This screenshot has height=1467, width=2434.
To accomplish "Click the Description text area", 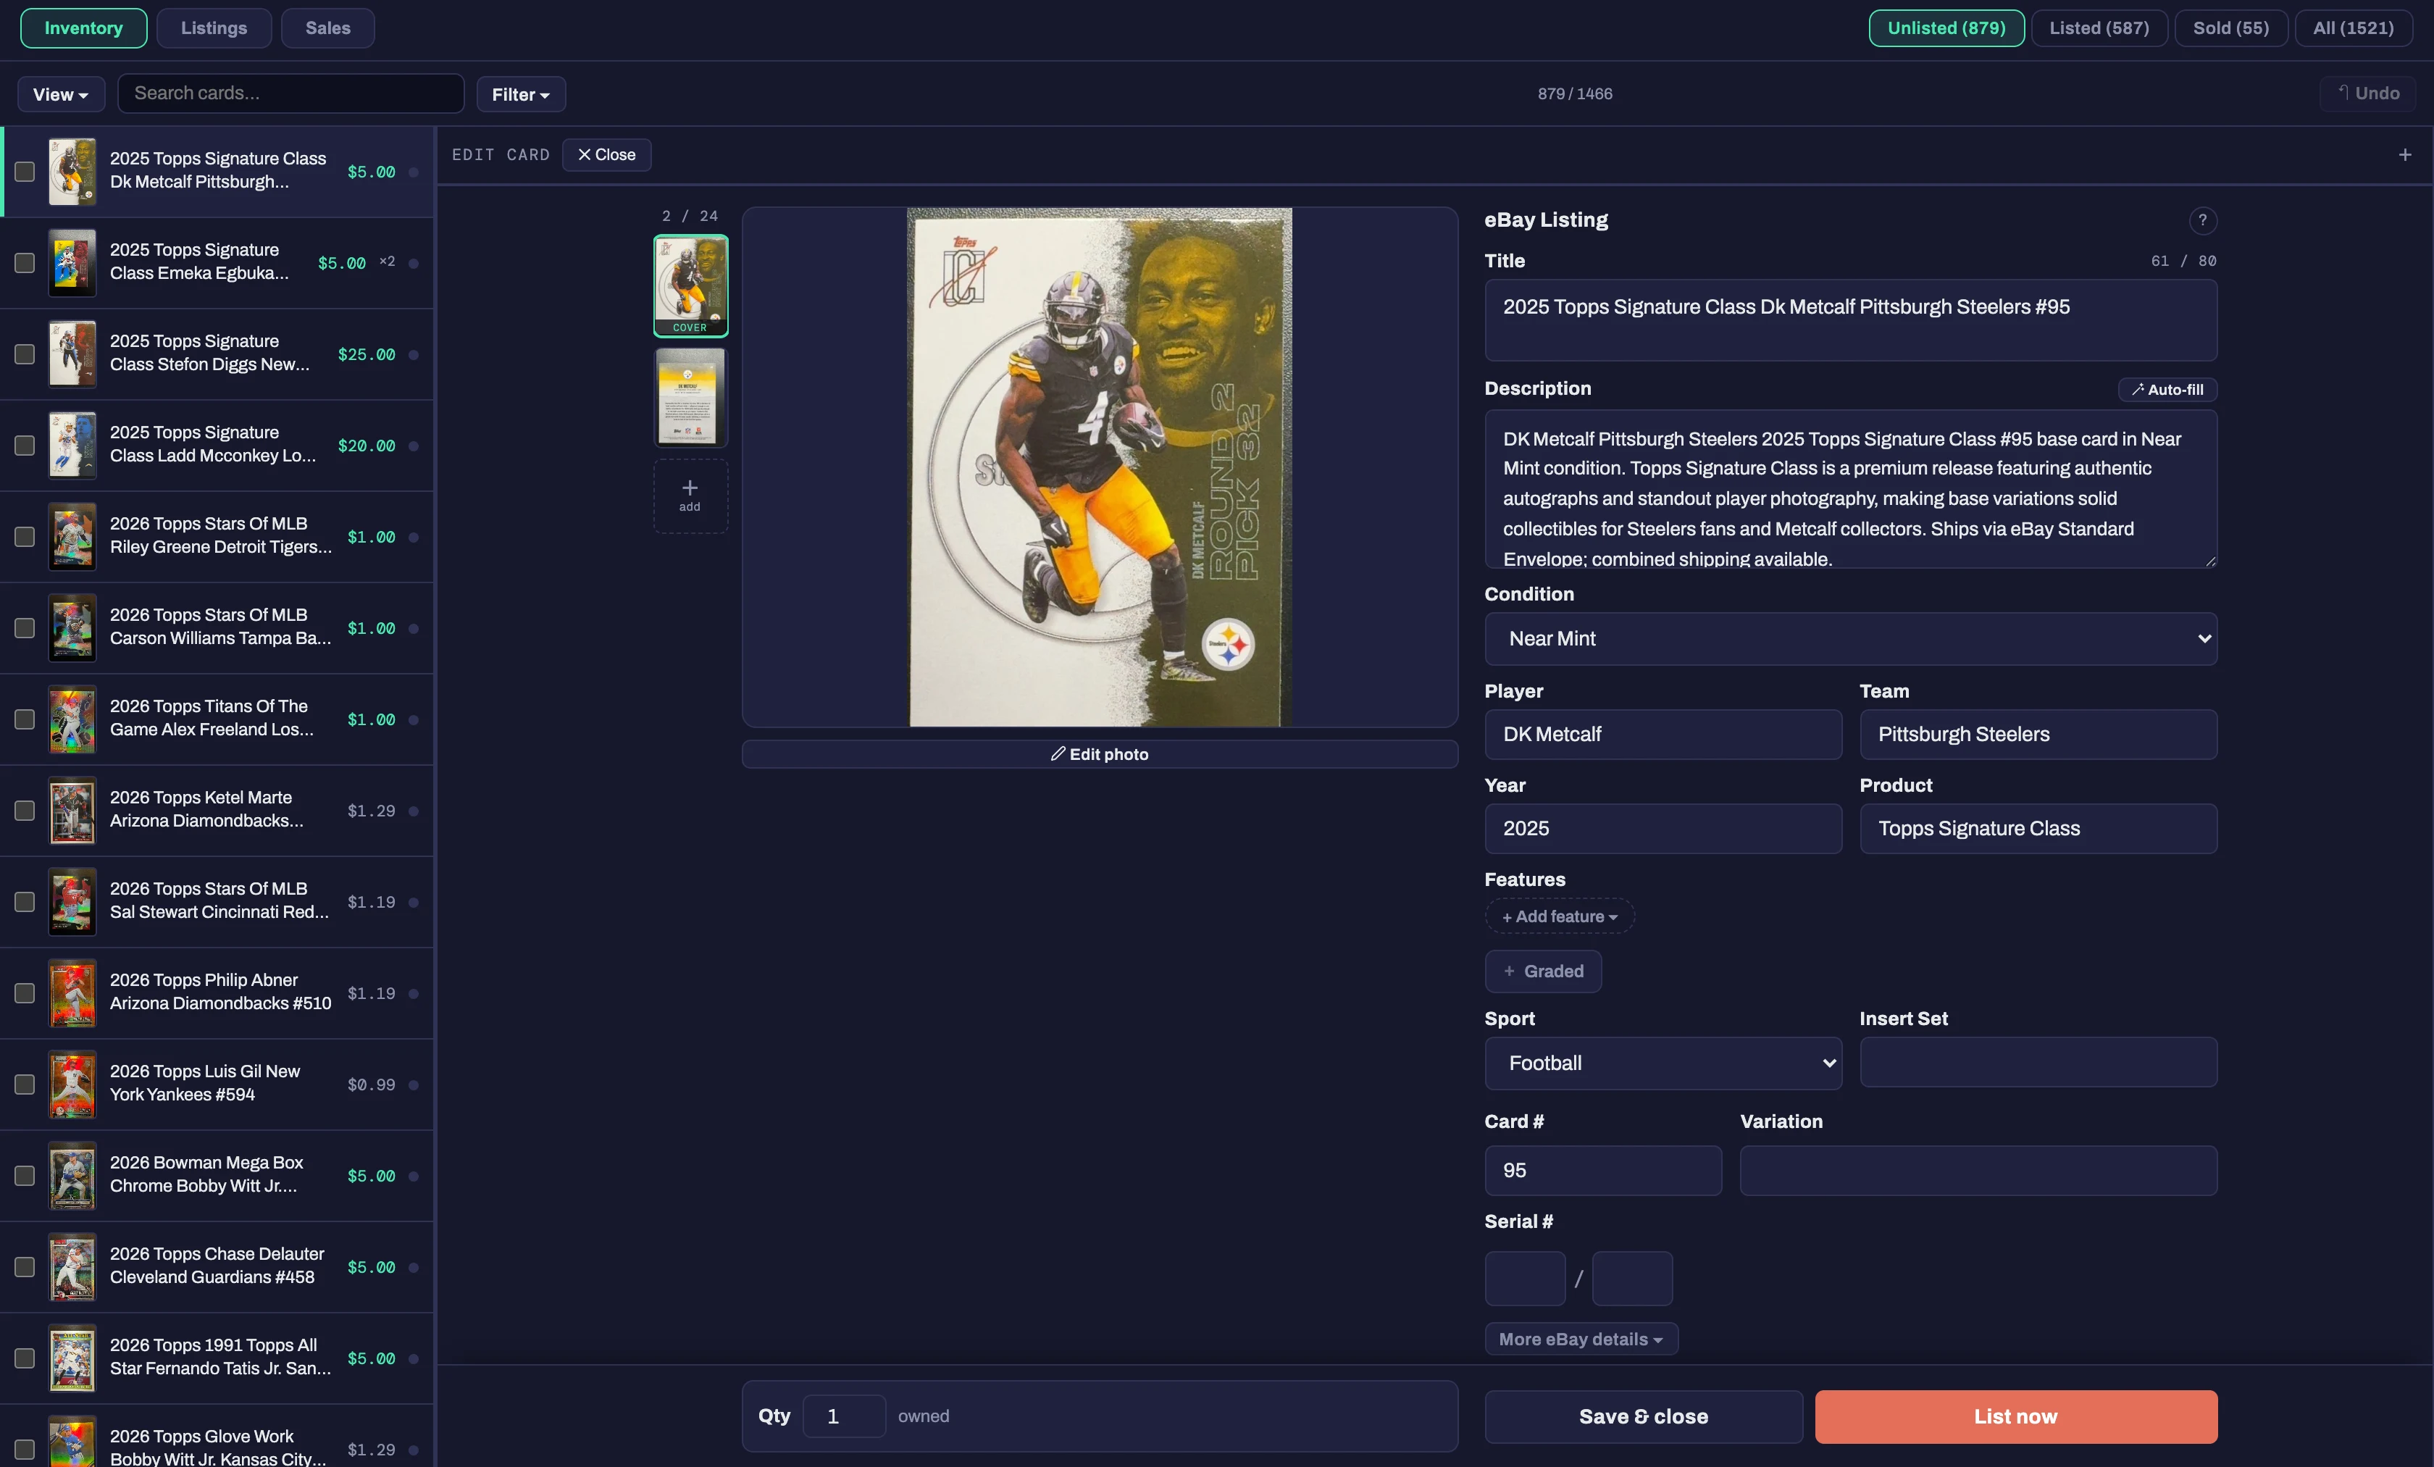I will [1850, 489].
